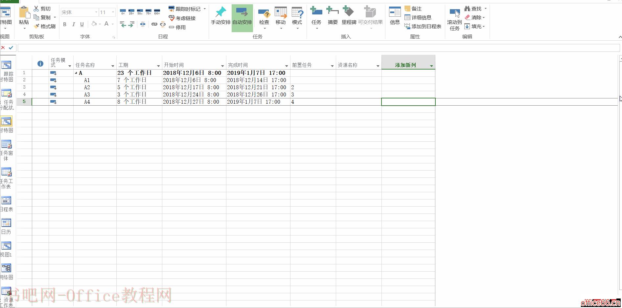Viewport: 622px width, 308px height.
Task: Confirm entry with the check mark
Action: pos(11,48)
